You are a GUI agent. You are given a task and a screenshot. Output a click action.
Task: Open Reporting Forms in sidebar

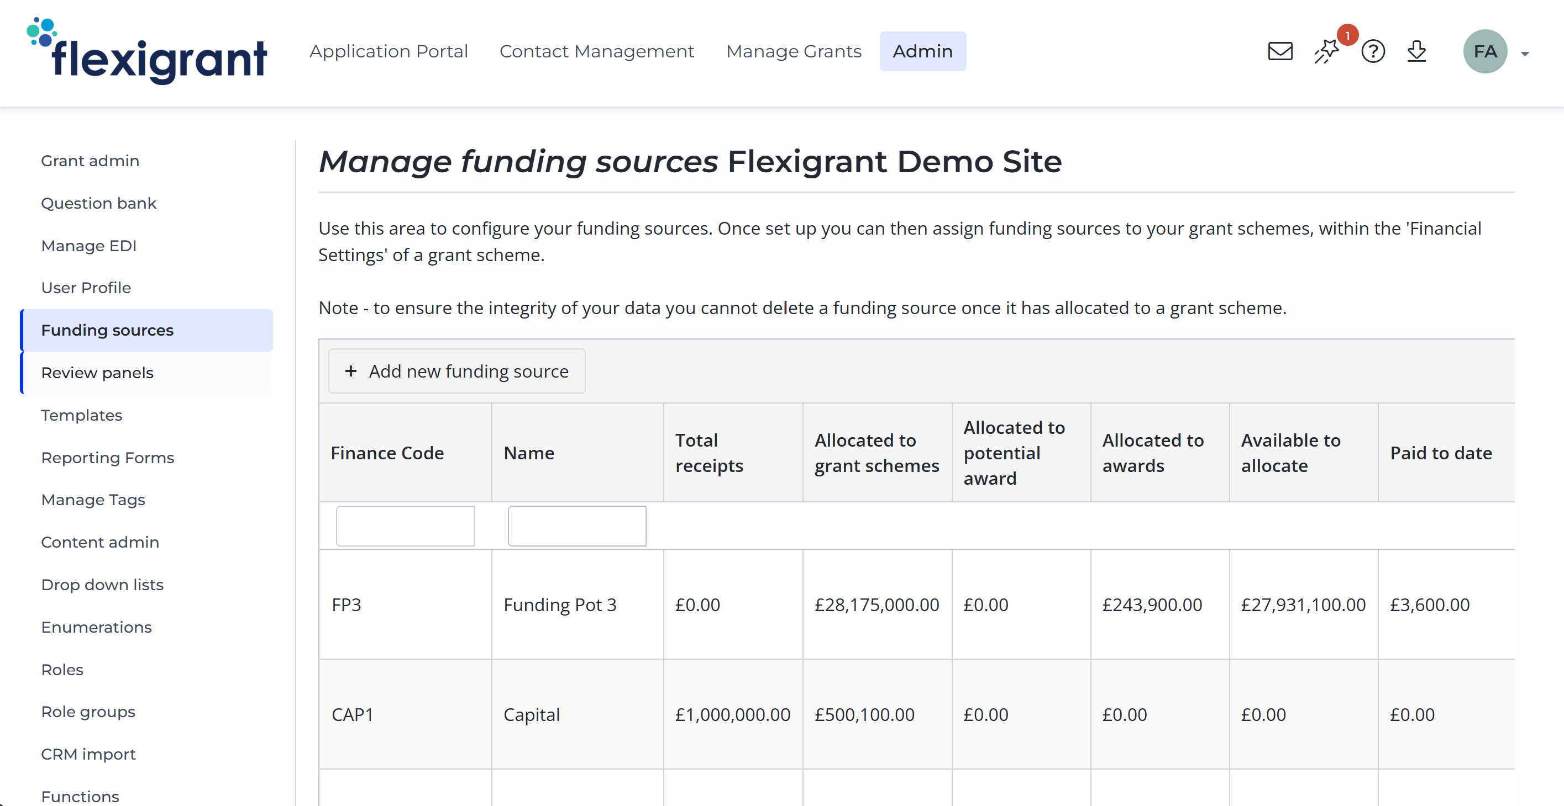[108, 458]
